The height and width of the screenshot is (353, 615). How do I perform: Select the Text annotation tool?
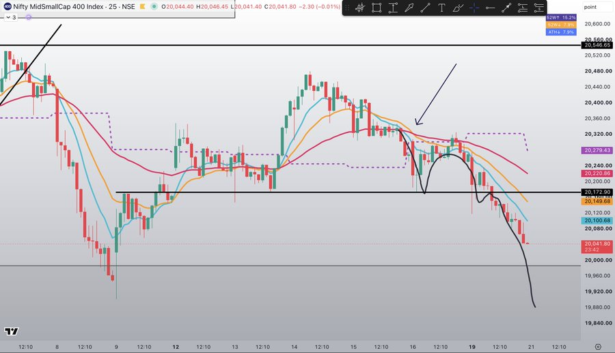pos(441,8)
